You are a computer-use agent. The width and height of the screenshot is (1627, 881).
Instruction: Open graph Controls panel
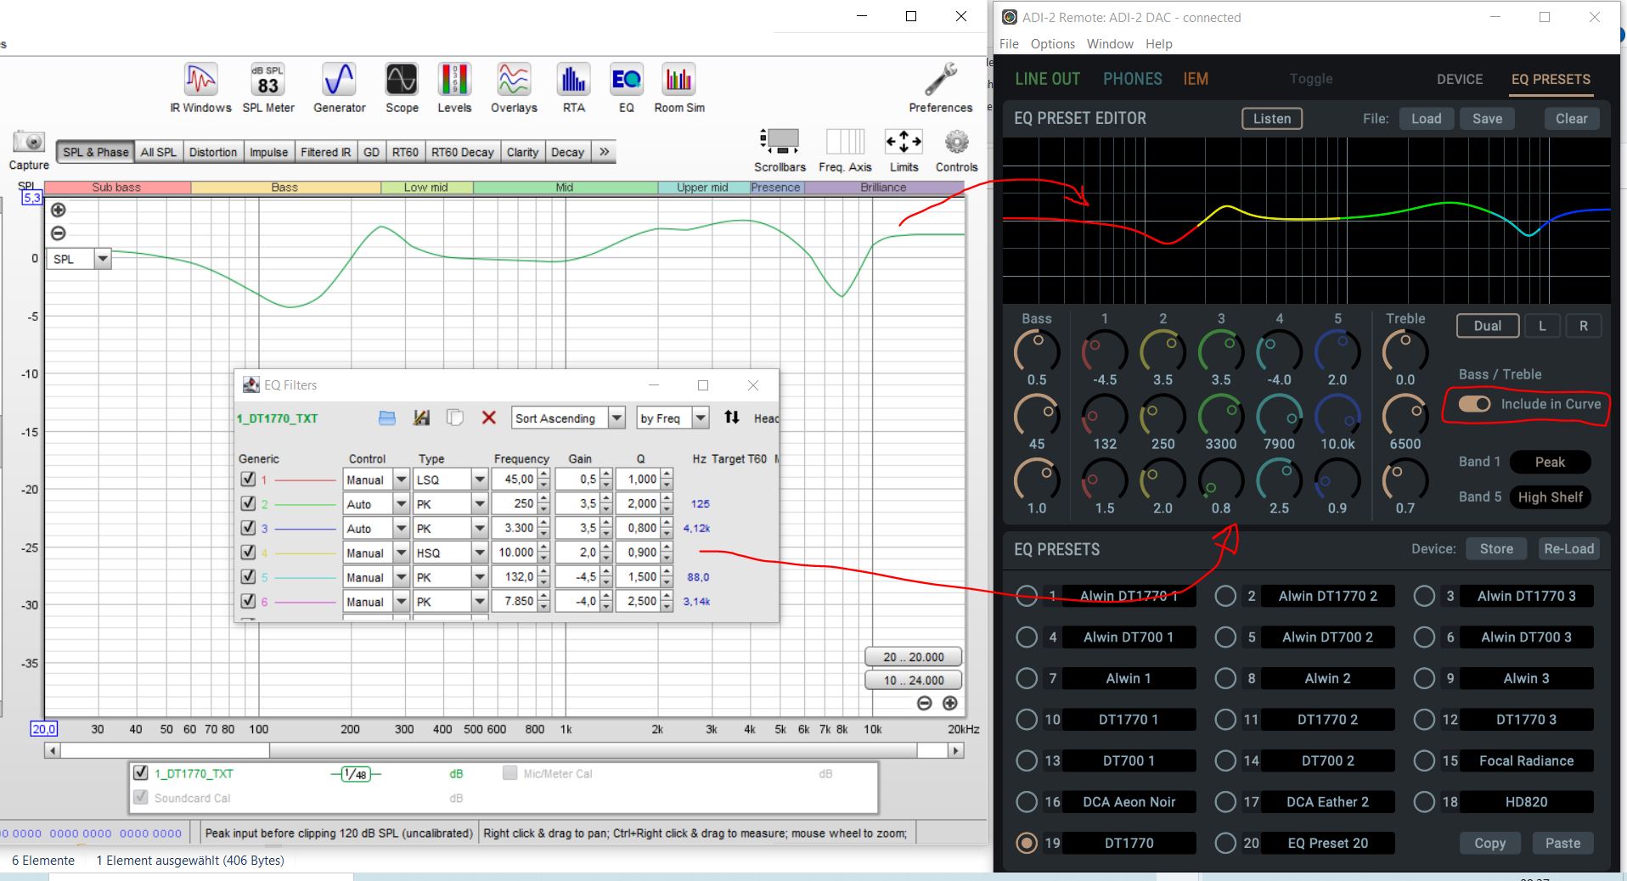pyautogui.click(x=956, y=150)
